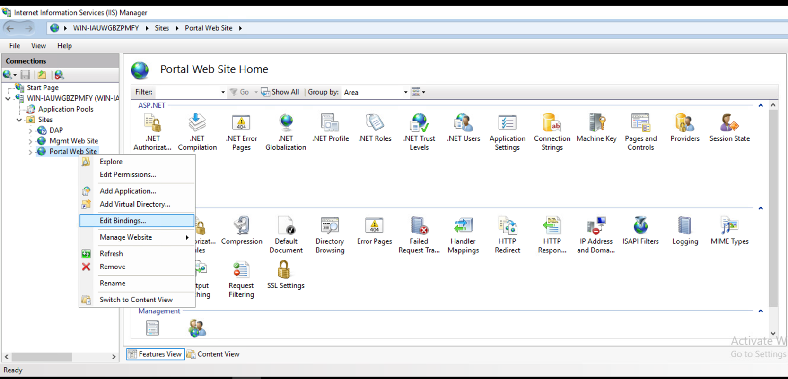Screen dimensions: 788x379
Task: Open the view mode icons dropdown
Action: click(418, 92)
